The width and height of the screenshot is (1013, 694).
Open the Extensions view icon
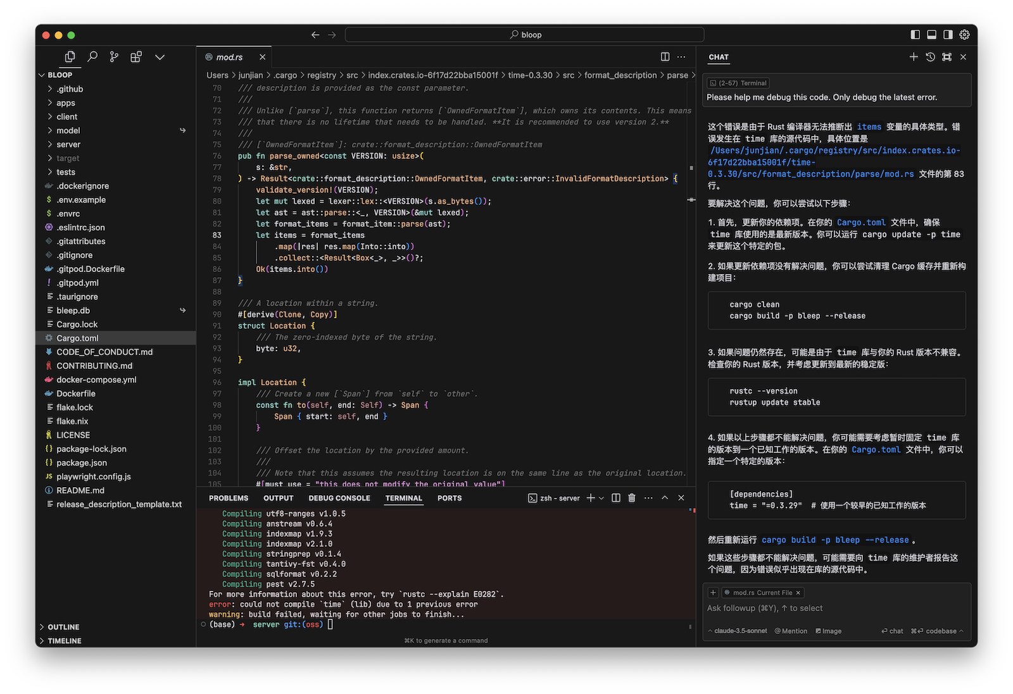pos(136,57)
